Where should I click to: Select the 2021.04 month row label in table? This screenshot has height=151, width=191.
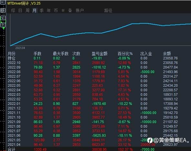(x=14, y=145)
